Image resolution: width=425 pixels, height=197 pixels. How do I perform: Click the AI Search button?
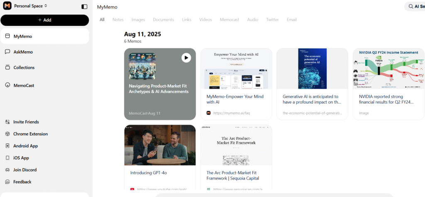(x=415, y=7)
